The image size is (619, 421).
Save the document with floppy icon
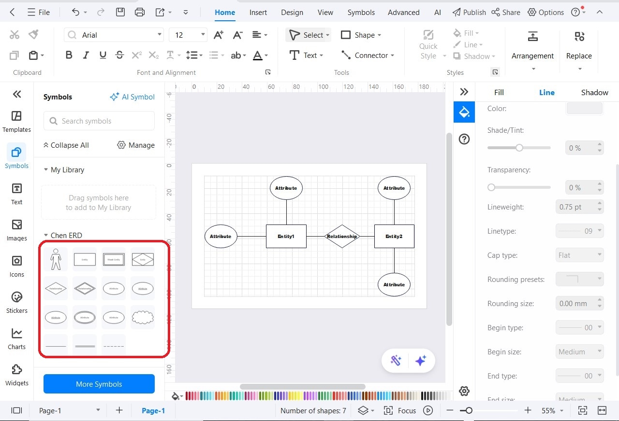(x=120, y=12)
